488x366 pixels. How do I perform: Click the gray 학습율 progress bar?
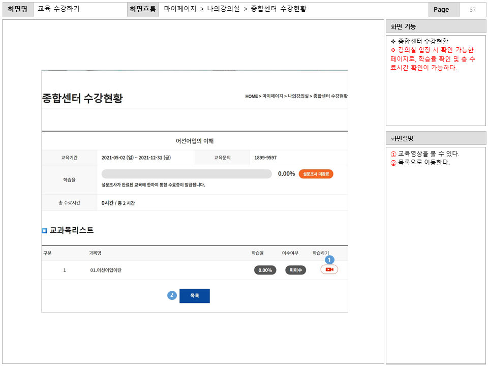(187, 174)
